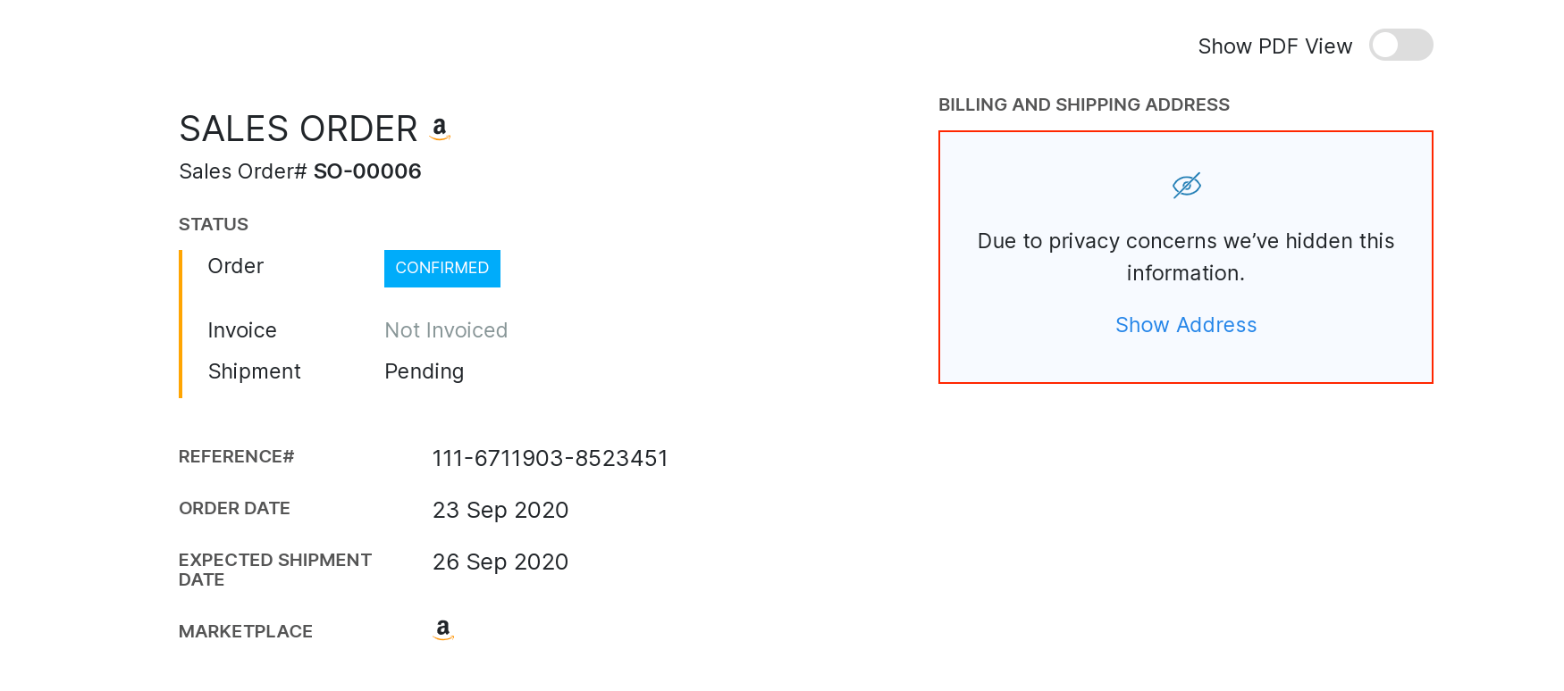This screenshot has height=691, width=1564.
Task: Click the Show Address link
Action: tap(1186, 325)
